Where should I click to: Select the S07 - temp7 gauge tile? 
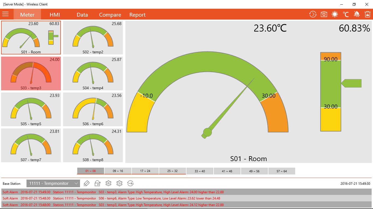[31, 145]
